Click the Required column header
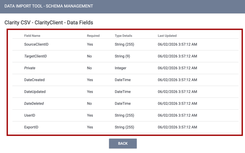Screen dimensions: 245x153 tap(93, 36)
